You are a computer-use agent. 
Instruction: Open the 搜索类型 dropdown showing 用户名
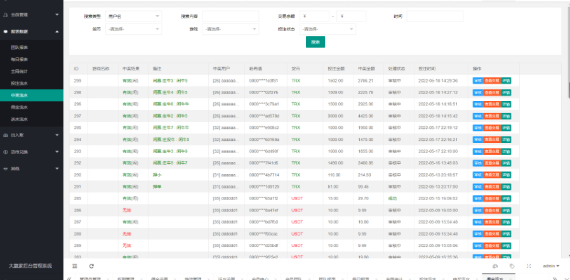click(134, 17)
